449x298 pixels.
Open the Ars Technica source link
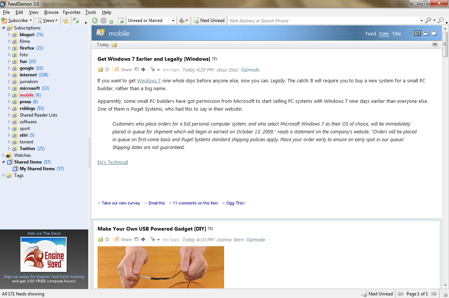[x=113, y=162]
